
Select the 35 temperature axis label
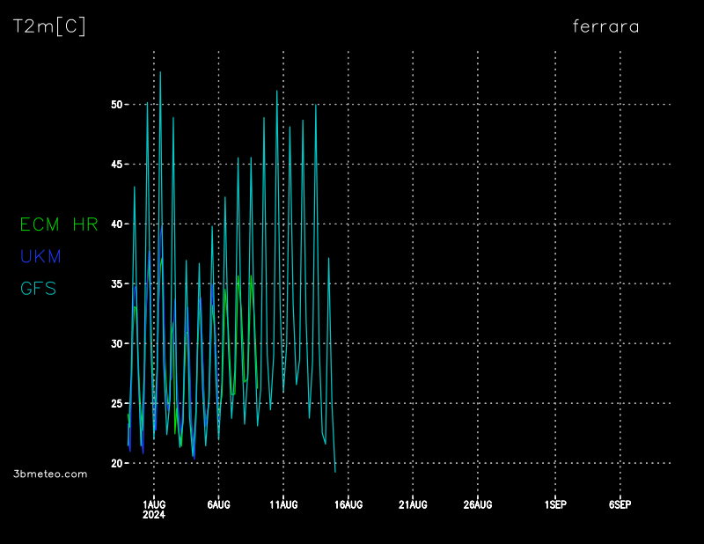click(116, 284)
